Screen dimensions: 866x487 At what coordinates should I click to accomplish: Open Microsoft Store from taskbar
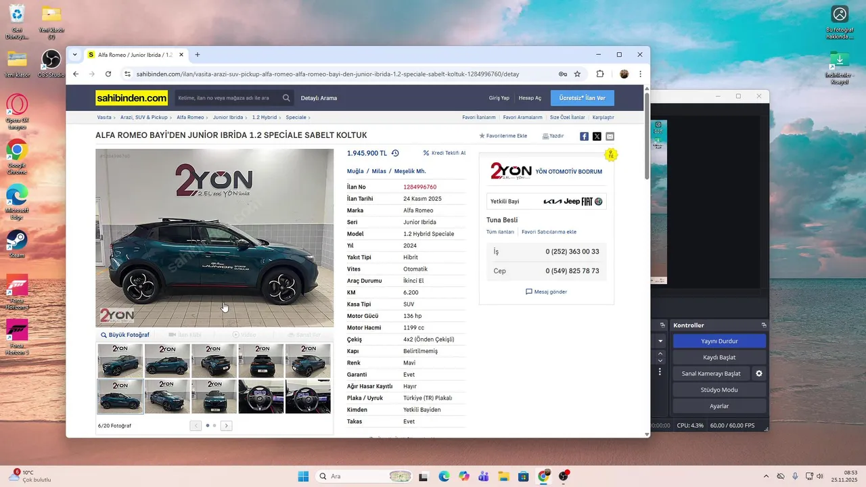pos(523,476)
